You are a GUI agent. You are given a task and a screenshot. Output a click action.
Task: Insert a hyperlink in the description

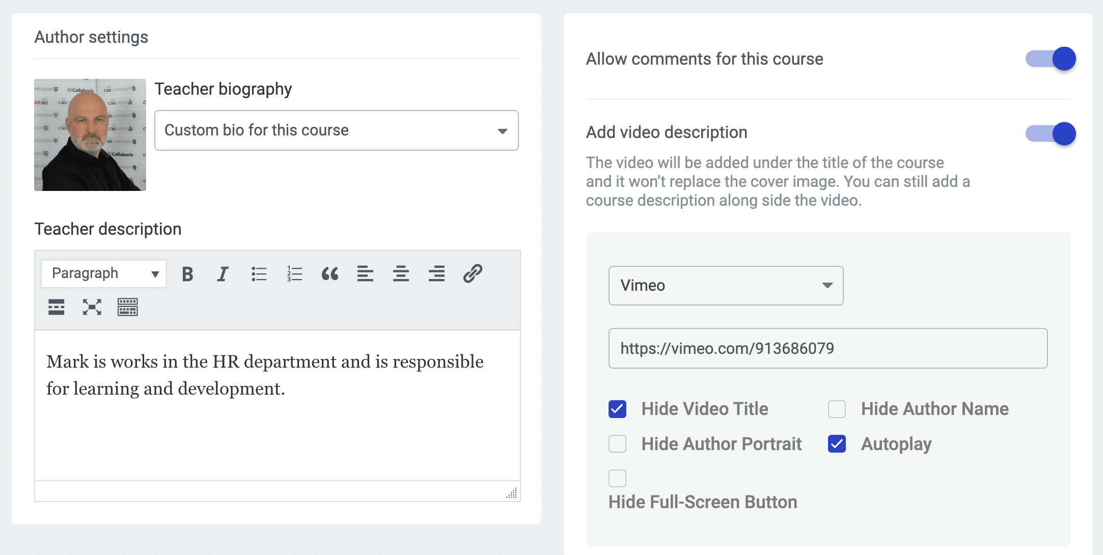pos(472,273)
